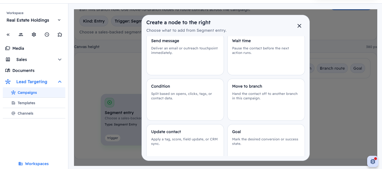Add a Condition node
Viewport: 382px width, 169px height.
(x=185, y=99)
